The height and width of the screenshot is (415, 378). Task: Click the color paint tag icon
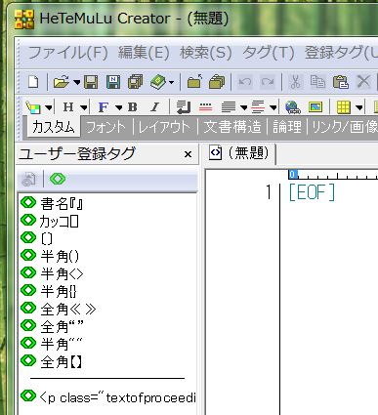tap(33, 107)
